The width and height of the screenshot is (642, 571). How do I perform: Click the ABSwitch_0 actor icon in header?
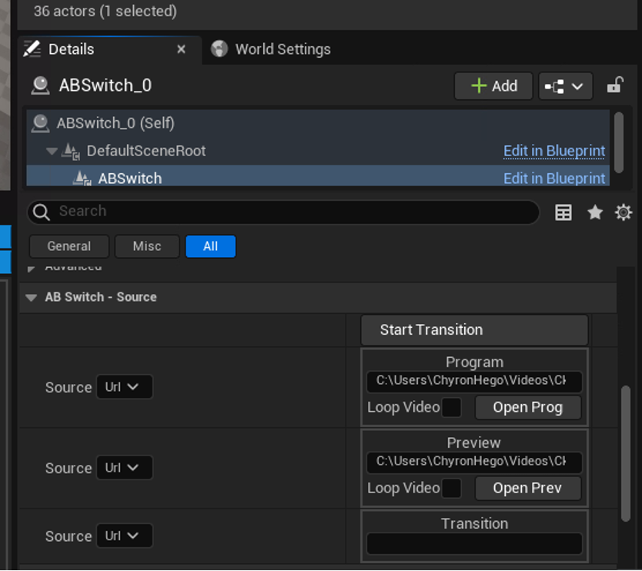pyautogui.click(x=40, y=85)
